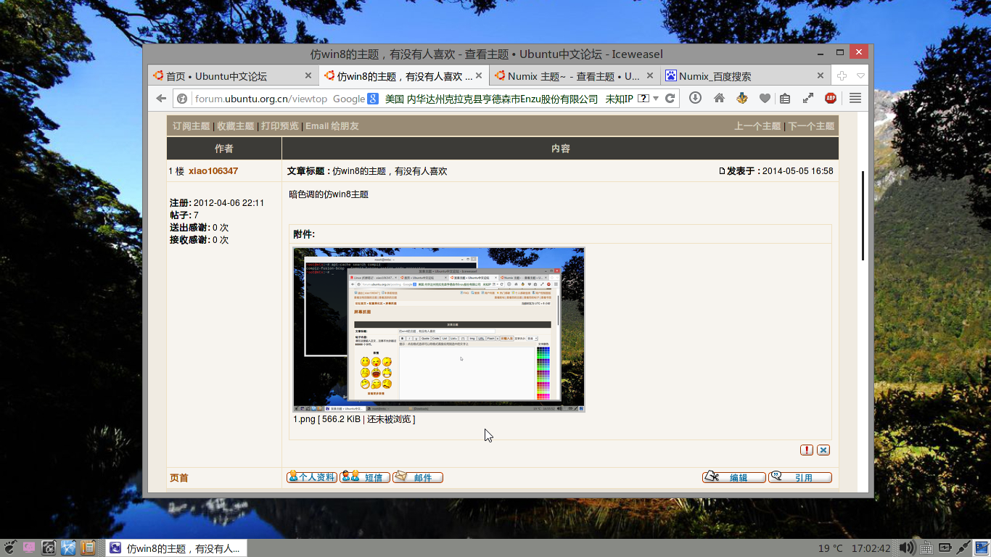991x557 pixels.
Task: Click the battery tray icon
Action: (945, 548)
